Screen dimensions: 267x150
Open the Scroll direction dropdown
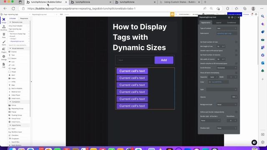[227, 68]
